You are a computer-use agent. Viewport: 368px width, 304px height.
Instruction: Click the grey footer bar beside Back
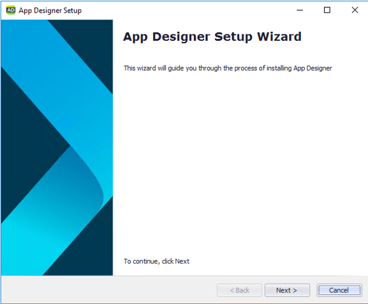pos(108,290)
